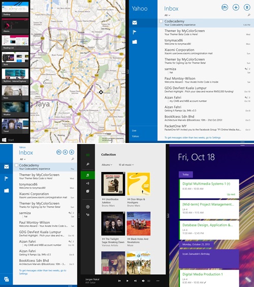Play the song Jangan Nakal
Screen dimensions: 254x287
128,281
